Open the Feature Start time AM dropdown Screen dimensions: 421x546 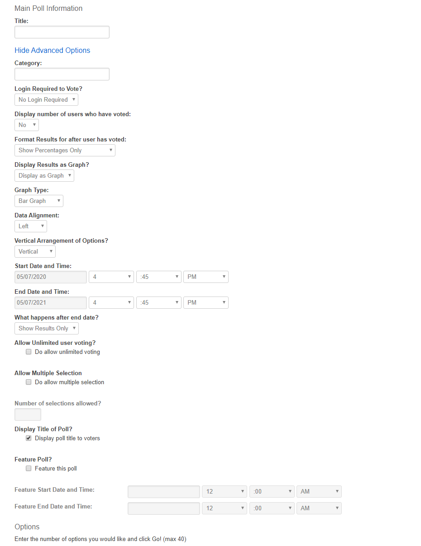(x=319, y=491)
